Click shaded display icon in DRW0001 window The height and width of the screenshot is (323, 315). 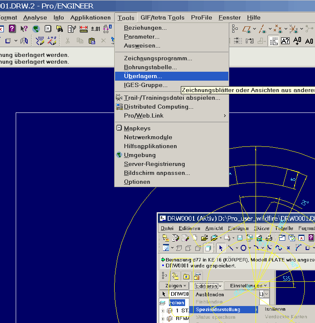(x=208, y=248)
